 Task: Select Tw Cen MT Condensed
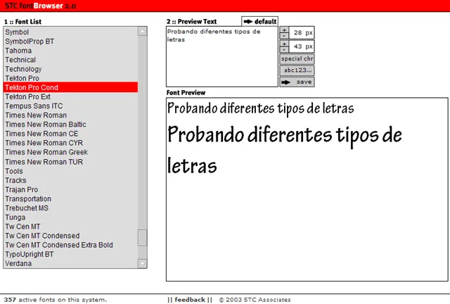(x=70, y=235)
